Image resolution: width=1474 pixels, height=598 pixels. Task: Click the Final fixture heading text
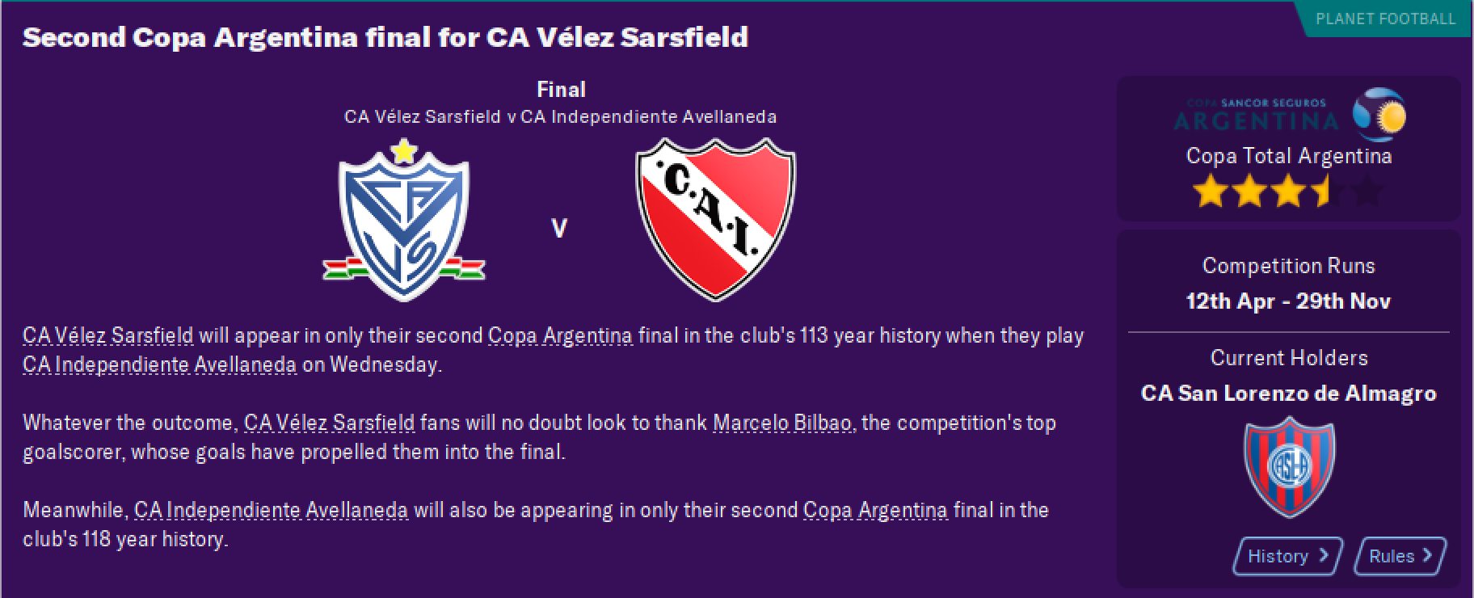(x=561, y=90)
